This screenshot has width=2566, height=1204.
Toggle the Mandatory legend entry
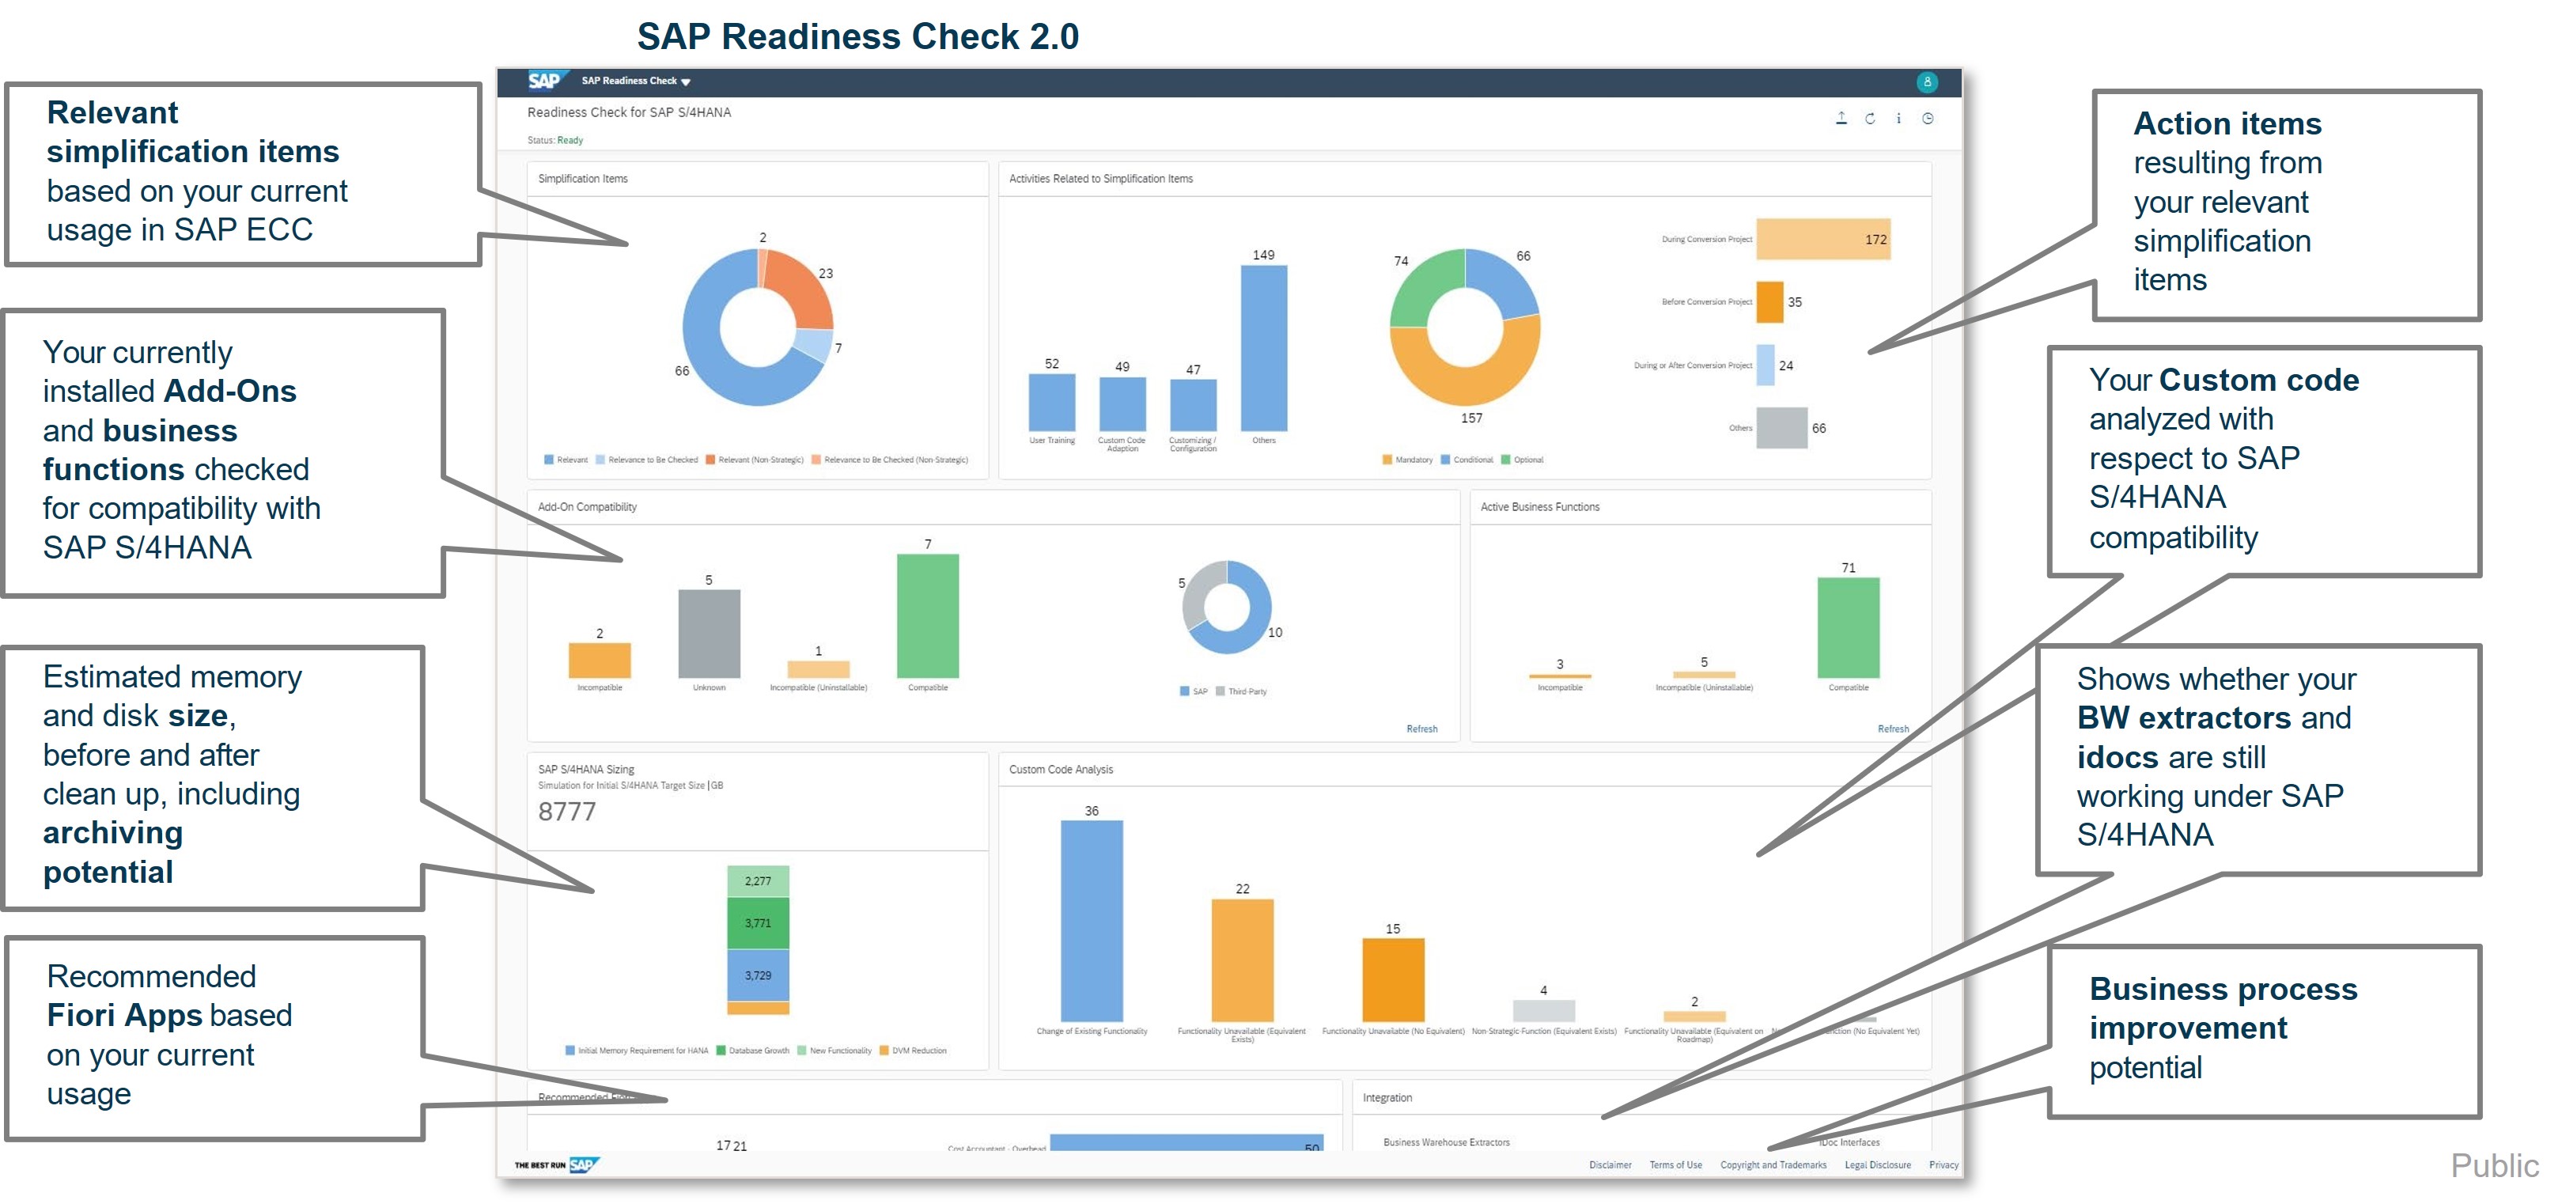1406,460
